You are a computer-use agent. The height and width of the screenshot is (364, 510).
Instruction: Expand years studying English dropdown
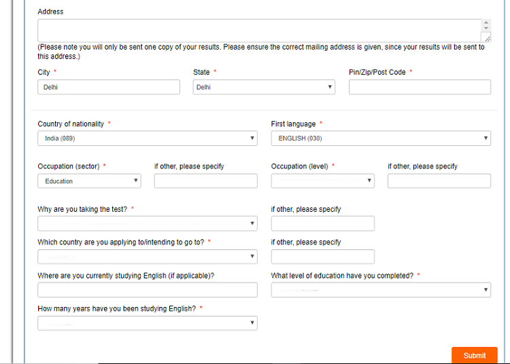[147, 323]
